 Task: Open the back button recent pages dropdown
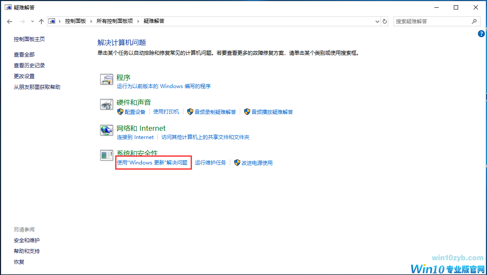(32, 21)
